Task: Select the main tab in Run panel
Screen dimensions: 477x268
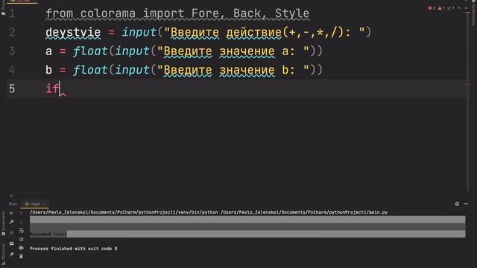Action: 35,204
